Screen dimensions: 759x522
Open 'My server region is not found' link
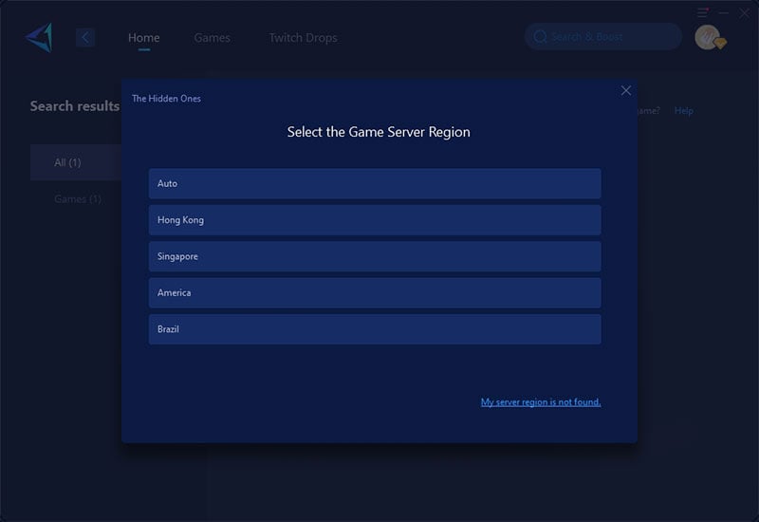point(541,401)
